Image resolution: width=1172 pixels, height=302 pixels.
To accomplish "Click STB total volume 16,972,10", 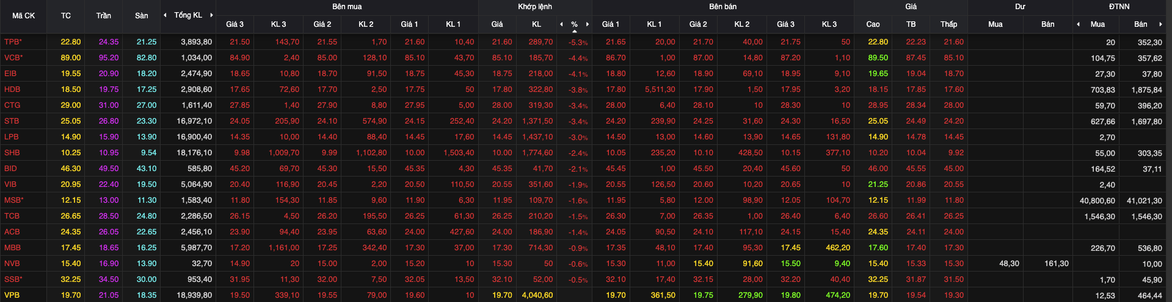I will tap(194, 121).
